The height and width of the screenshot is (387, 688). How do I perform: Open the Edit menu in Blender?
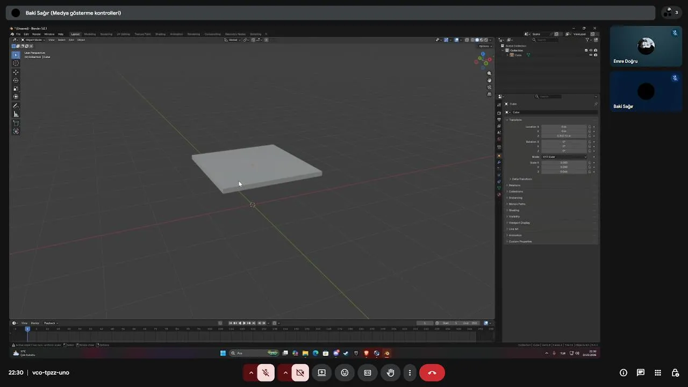[26, 34]
